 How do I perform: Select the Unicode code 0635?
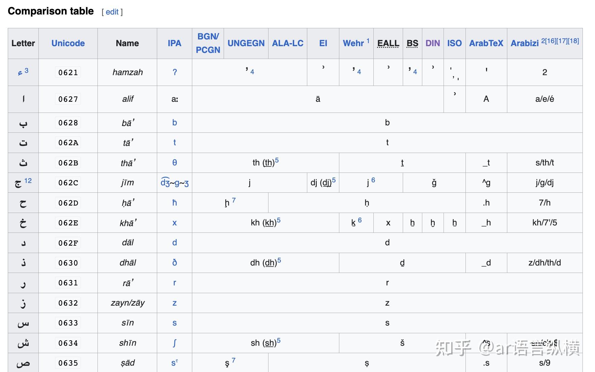[x=68, y=363]
